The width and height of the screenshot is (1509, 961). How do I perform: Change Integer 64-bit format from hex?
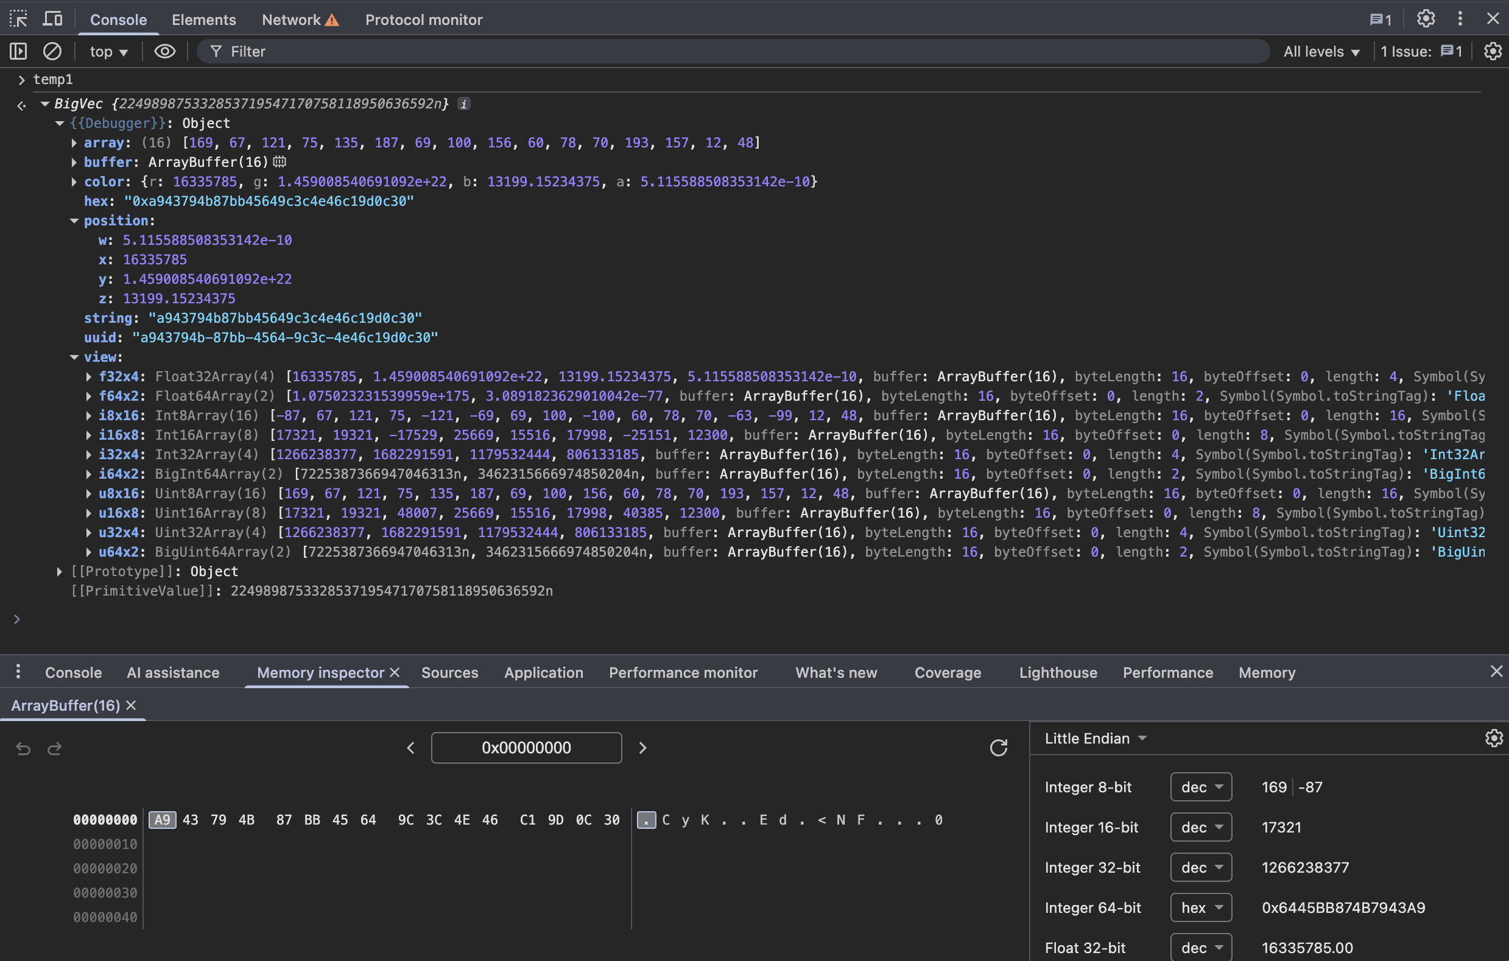(1200, 907)
